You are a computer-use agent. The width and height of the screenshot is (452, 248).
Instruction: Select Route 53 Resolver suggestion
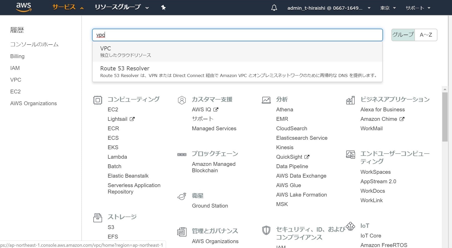[237, 72]
